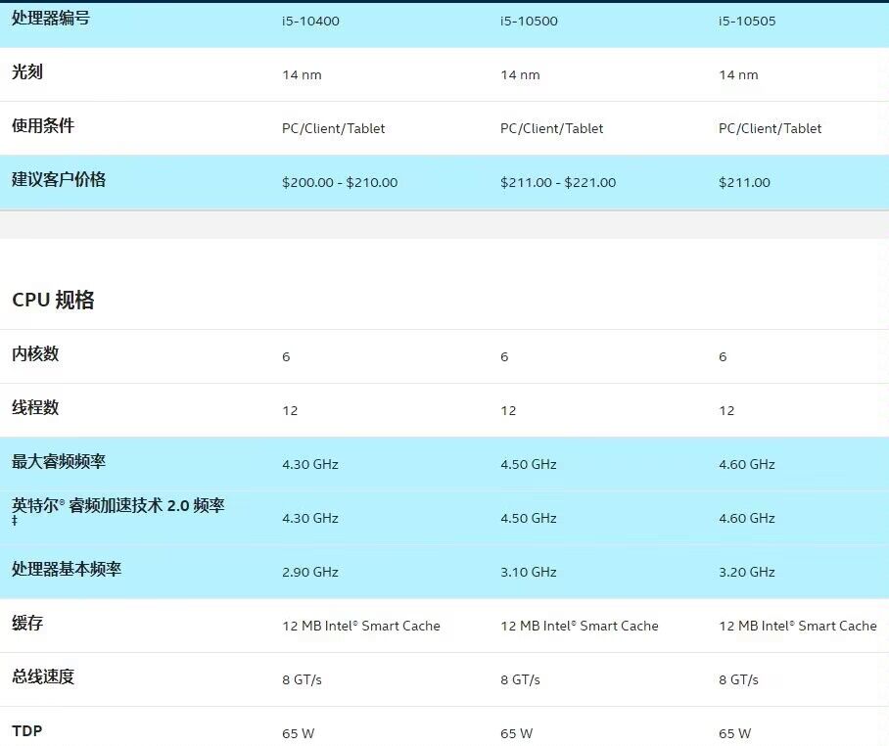Click the $211.00 - $221.00 price
The height and width of the screenshot is (746, 889).
[558, 182]
